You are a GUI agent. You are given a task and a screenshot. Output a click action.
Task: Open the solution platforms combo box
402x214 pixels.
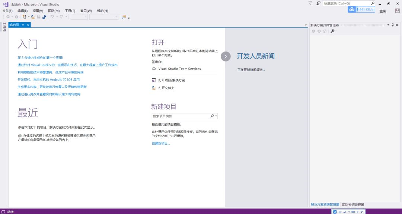click(x=103, y=17)
